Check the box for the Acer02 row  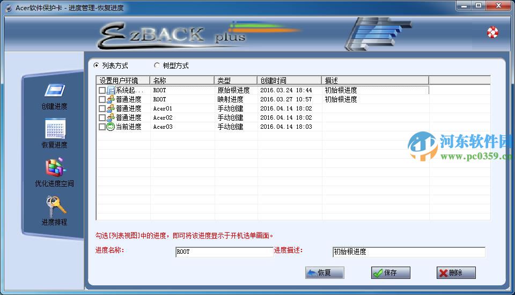coord(102,117)
